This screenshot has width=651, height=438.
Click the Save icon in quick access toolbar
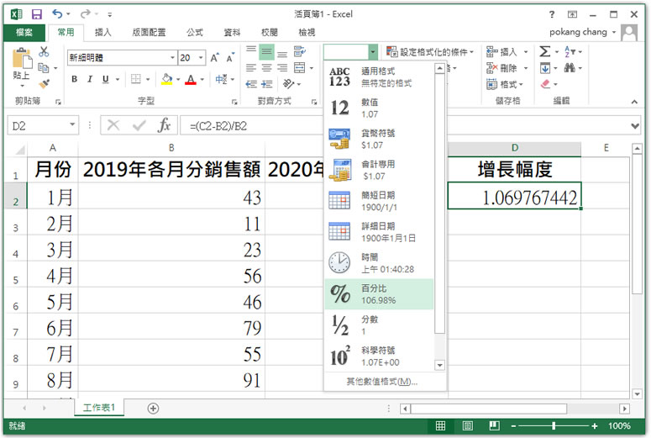37,14
